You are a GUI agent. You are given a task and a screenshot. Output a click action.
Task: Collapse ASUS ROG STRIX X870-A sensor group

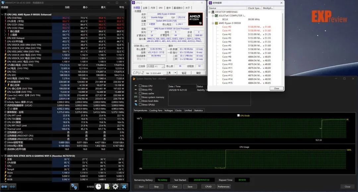2,156
